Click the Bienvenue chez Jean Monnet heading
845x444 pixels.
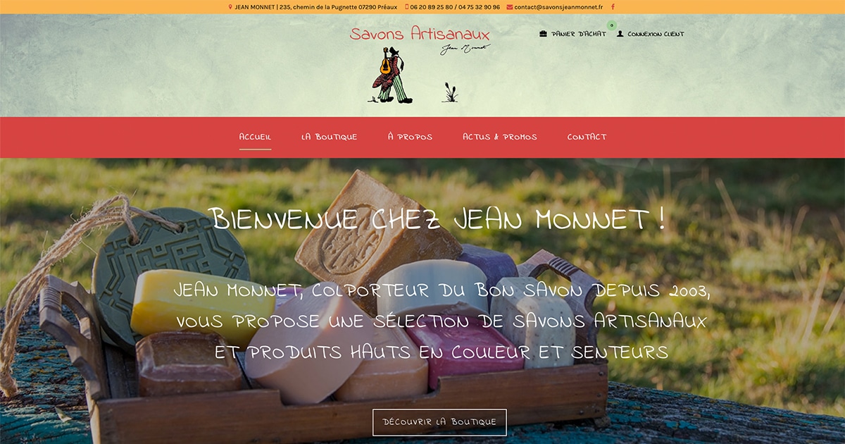(438, 218)
